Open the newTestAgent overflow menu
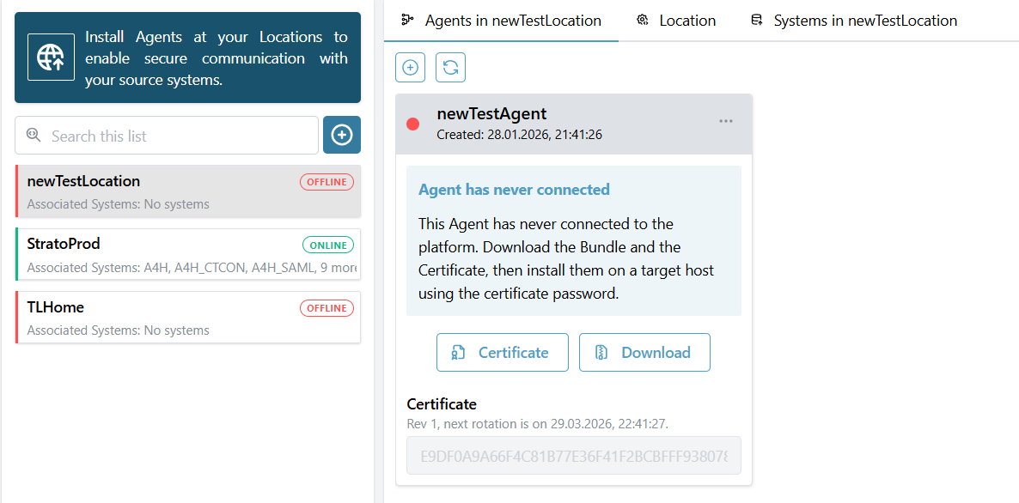1019x503 pixels. pyautogui.click(x=725, y=121)
